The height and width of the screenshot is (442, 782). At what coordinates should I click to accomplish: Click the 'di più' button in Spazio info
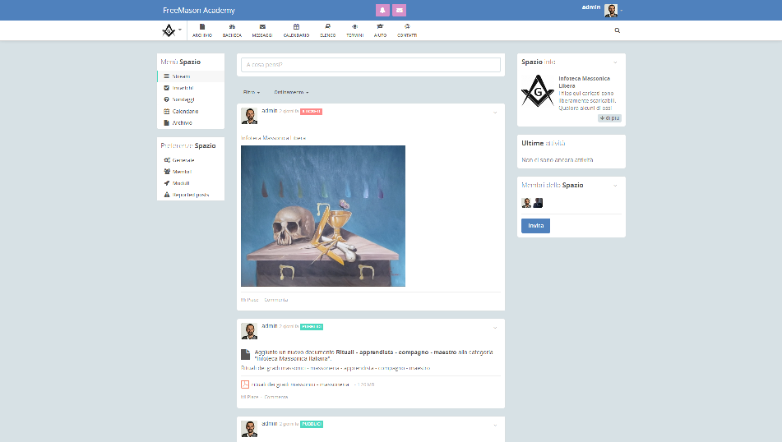pyautogui.click(x=609, y=118)
